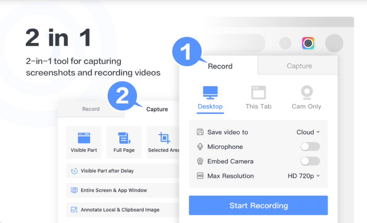The image size is (367, 223).
Task: Select the Desktop recording mode label
Action: (210, 106)
